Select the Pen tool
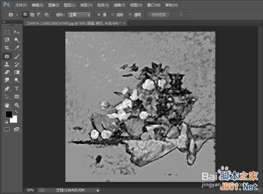Viewport: 263px width, 194px height. pos(7,89)
